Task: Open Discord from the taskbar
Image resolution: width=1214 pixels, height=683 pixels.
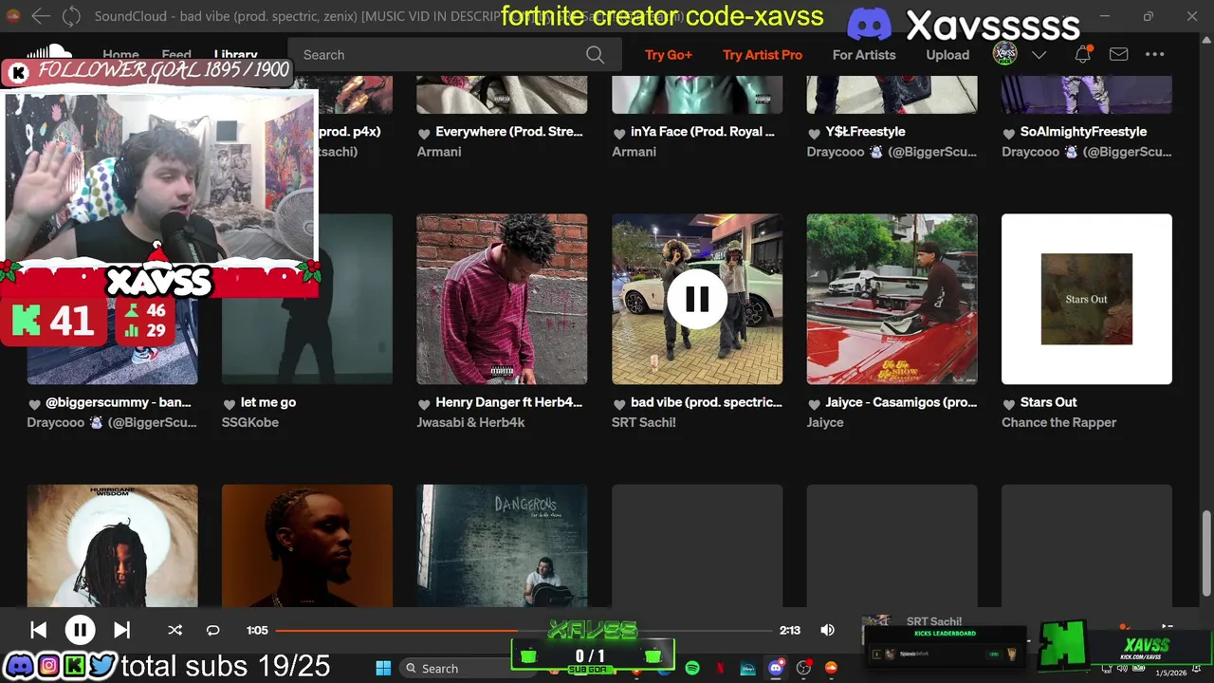Action: (x=776, y=668)
